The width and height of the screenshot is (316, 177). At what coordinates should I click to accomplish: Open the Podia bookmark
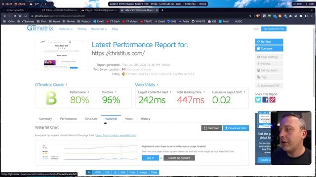tap(184, 21)
